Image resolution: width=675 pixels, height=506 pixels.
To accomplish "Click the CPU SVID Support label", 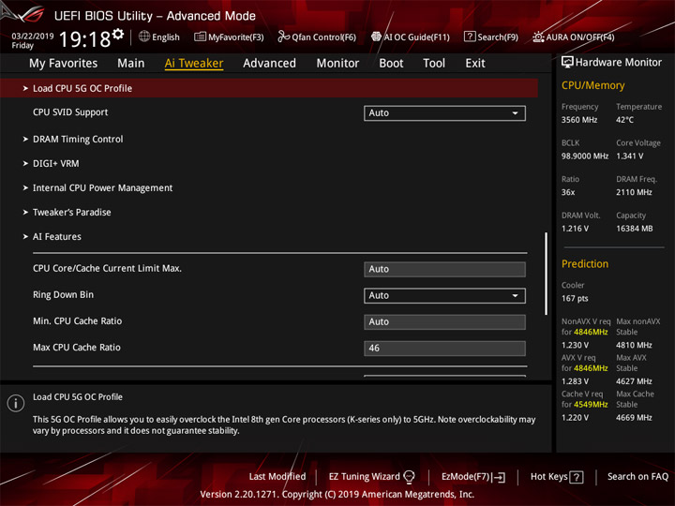I will point(70,112).
